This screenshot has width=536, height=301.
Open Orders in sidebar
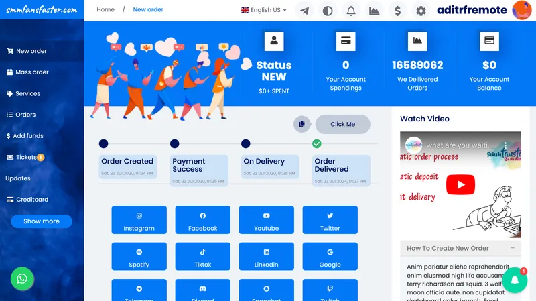click(42, 115)
